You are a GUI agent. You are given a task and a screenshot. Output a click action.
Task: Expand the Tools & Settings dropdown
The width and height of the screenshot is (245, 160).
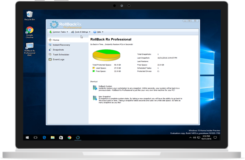click(x=81, y=32)
